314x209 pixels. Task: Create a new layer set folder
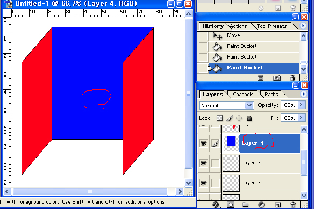[246, 205]
